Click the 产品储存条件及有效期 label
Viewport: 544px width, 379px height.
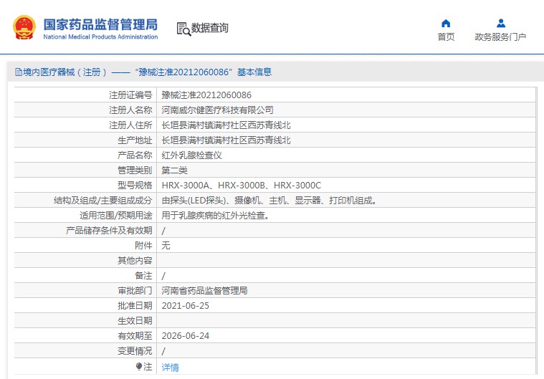coord(109,231)
